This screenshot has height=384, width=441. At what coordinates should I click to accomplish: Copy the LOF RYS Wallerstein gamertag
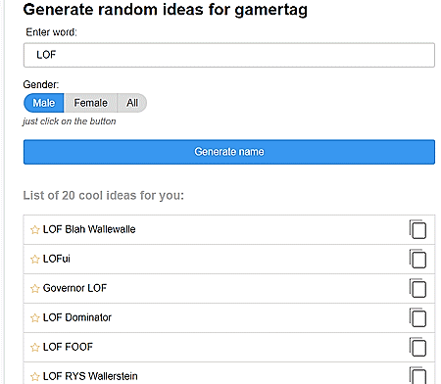417,375
